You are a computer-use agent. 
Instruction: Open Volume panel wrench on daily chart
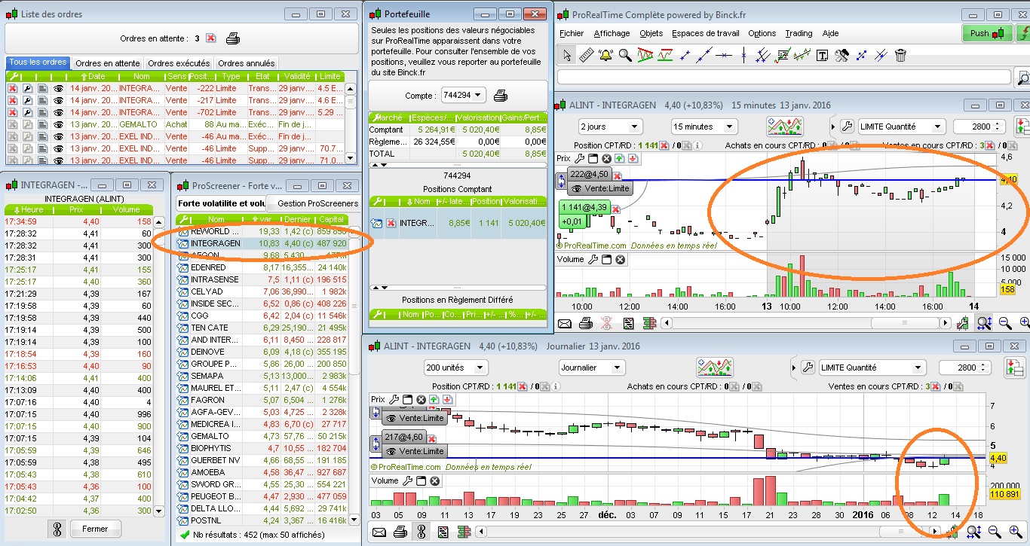(408, 480)
